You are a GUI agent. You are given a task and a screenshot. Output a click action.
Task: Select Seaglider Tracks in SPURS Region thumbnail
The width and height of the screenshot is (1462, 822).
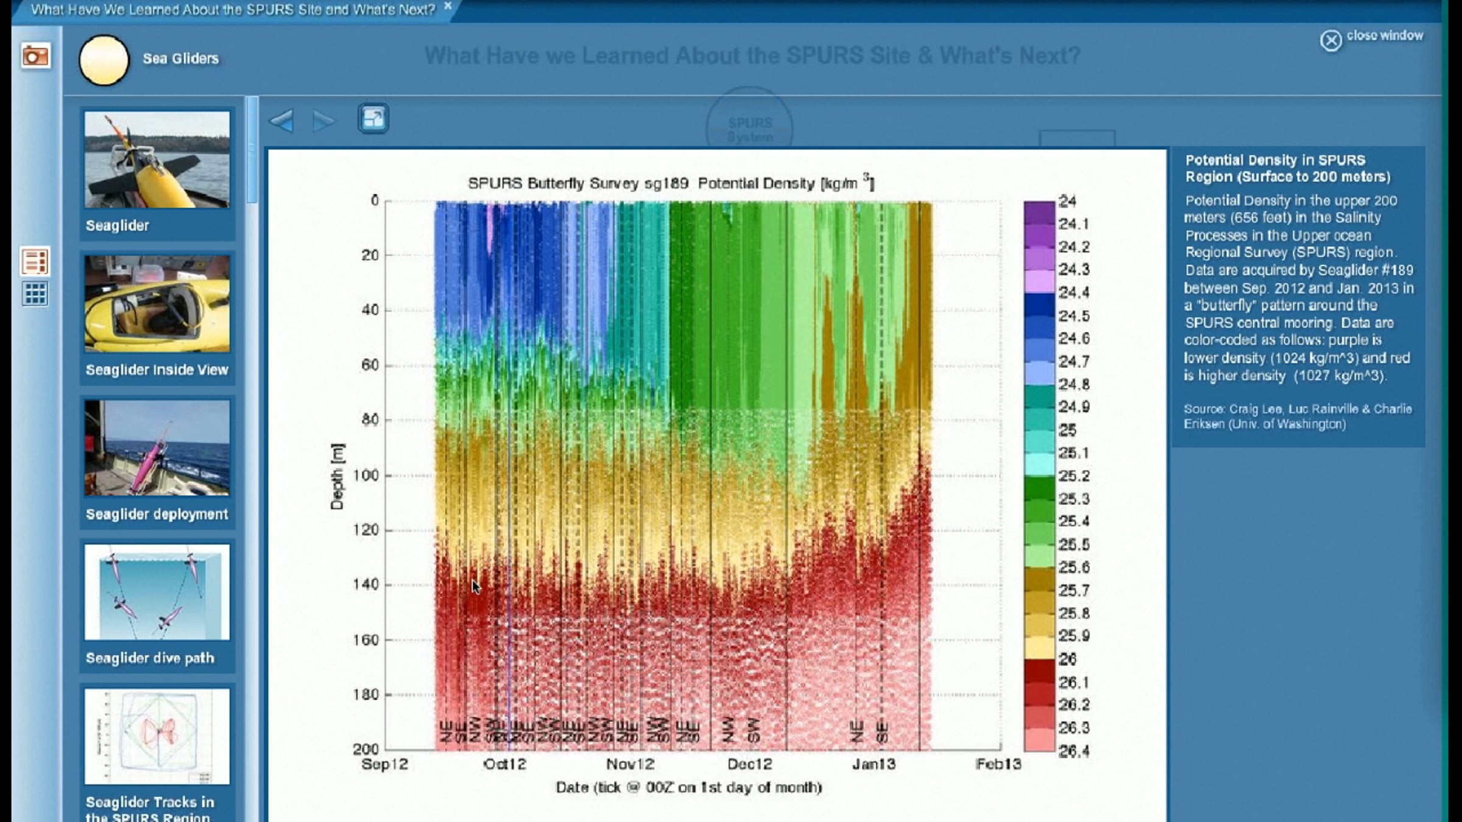click(157, 736)
